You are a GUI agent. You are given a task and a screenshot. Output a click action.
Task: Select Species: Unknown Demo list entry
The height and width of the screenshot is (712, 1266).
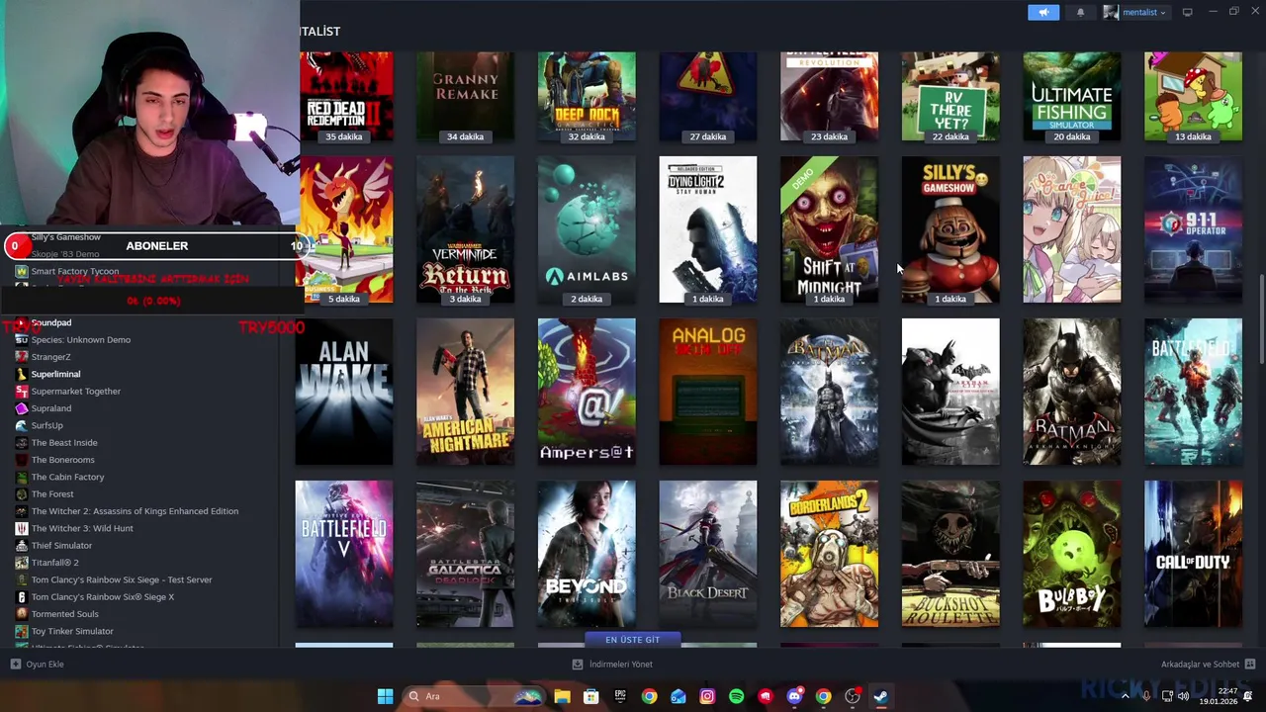pos(81,340)
